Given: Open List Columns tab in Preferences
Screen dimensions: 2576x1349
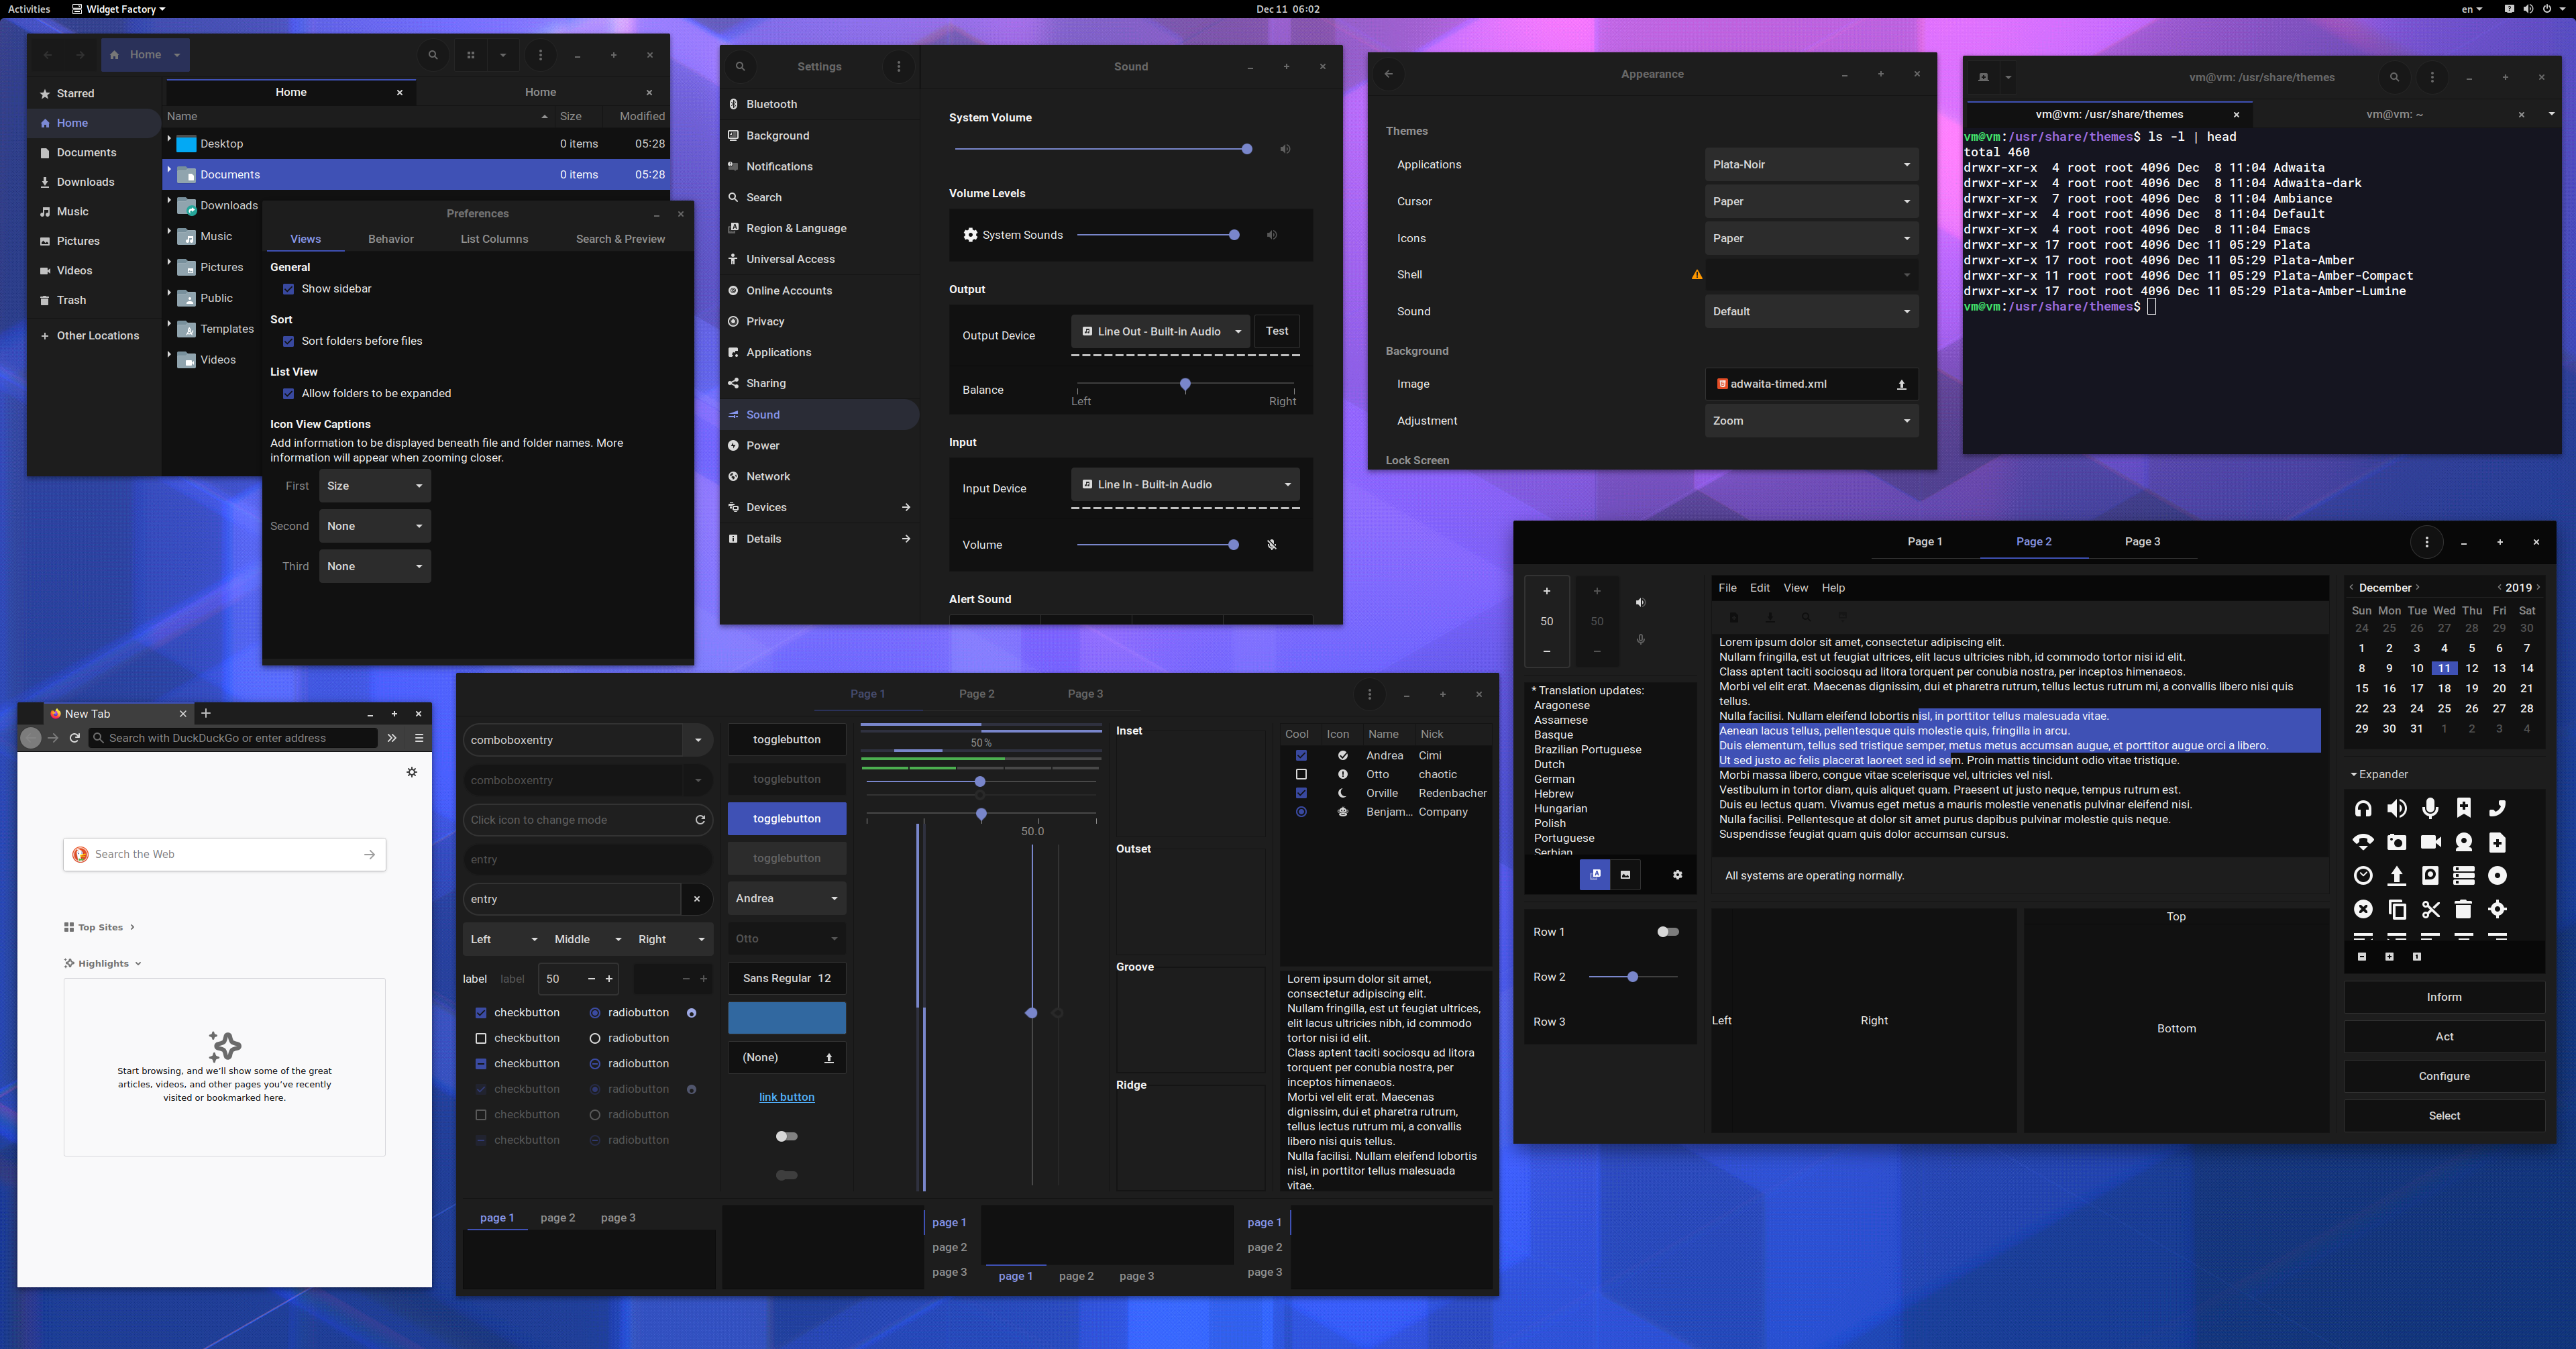Looking at the screenshot, I should [x=494, y=239].
